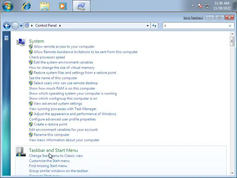This screenshot has width=237, height=178.
Task: Show hidden system tray icons arrow
Action: click(x=193, y=6)
